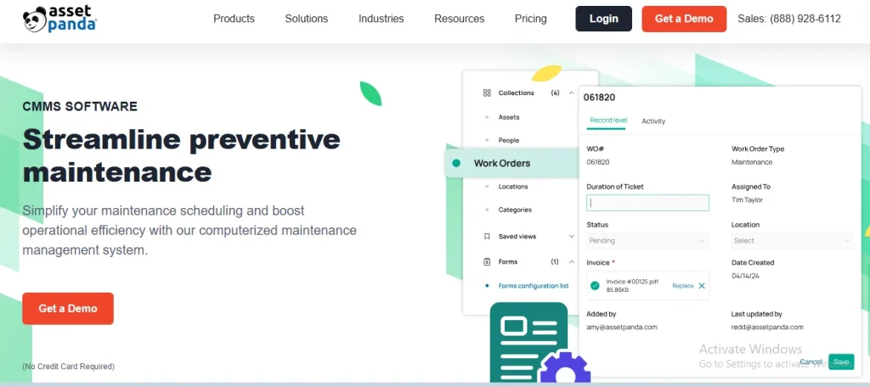Open the Products menu

234,19
